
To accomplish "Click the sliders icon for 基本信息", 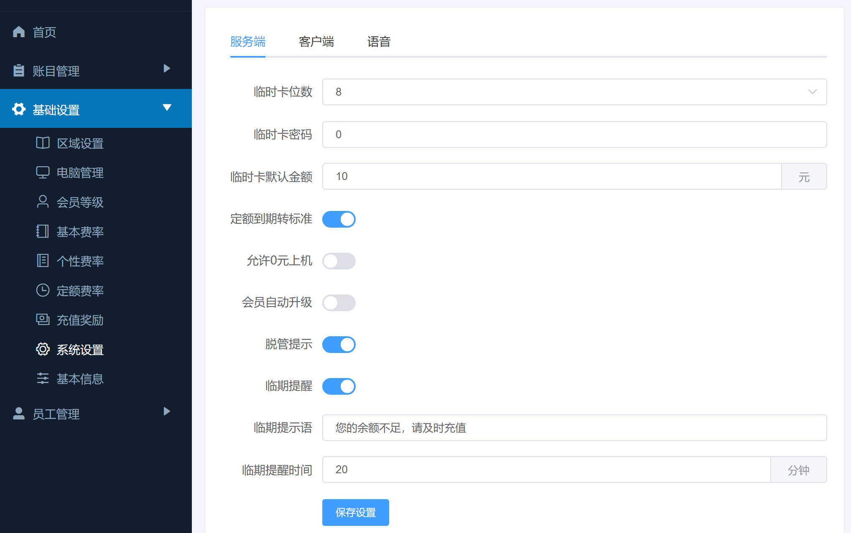I will (x=43, y=378).
